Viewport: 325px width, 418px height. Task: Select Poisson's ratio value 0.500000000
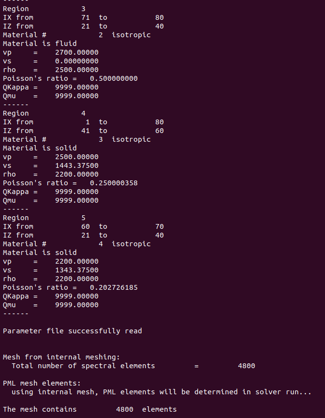[x=114, y=78]
